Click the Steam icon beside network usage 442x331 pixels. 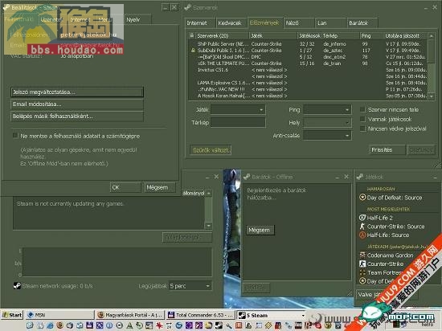coord(17,285)
